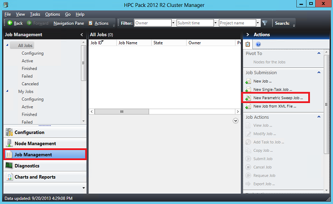Open the Tasks menu
Screen dimensions: 333x204
point(35,14)
